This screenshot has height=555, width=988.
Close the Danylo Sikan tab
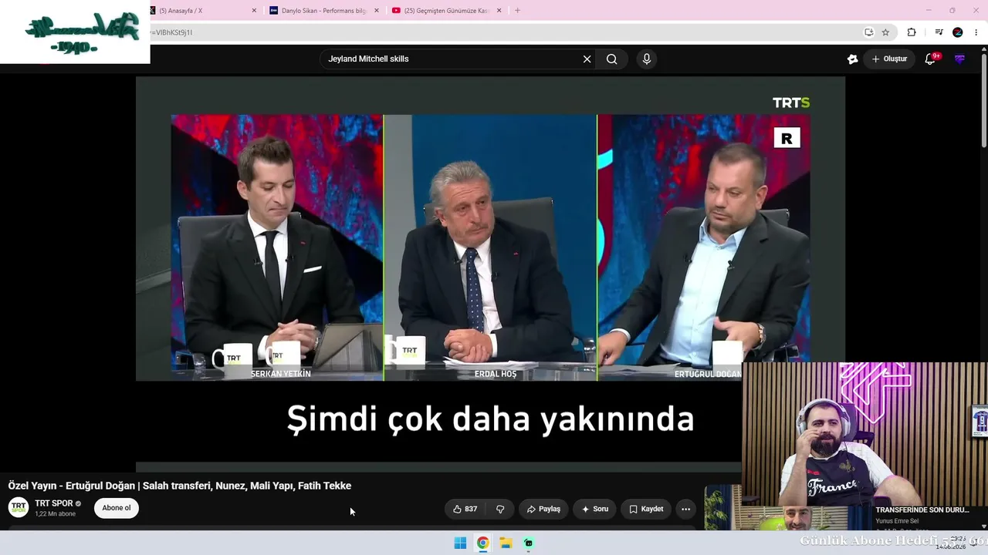(376, 11)
